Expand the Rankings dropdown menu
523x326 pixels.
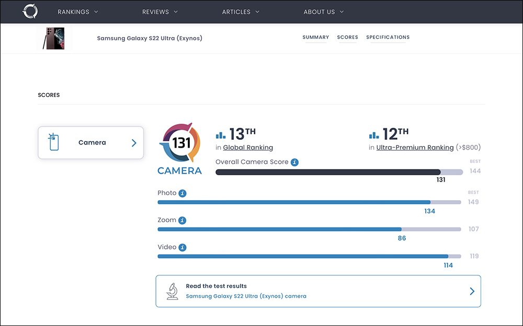[x=78, y=11]
